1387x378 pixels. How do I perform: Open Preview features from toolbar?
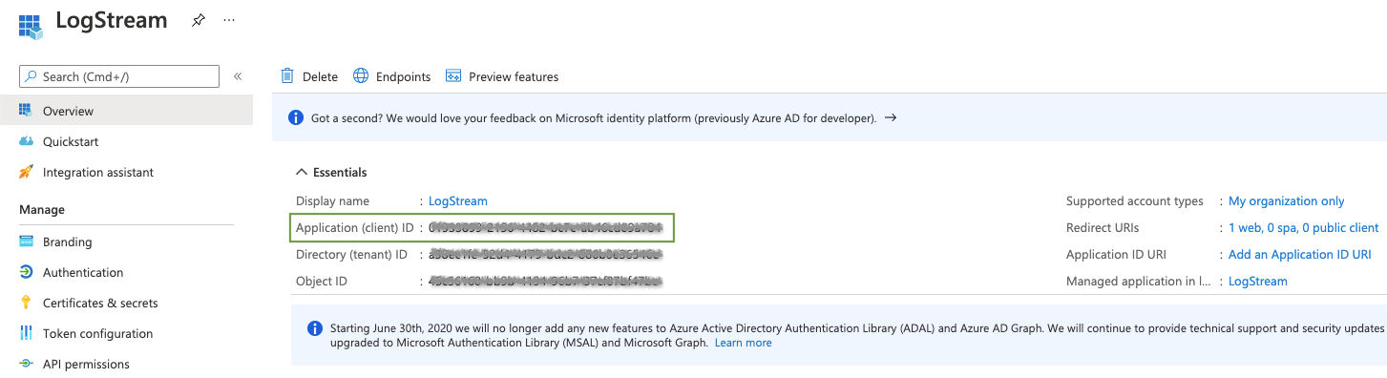[x=502, y=76]
